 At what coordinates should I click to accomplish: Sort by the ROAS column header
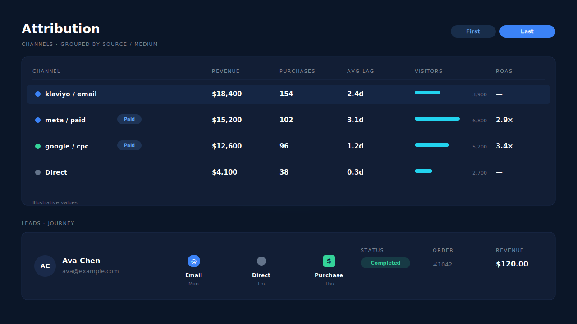tap(504, 71)
